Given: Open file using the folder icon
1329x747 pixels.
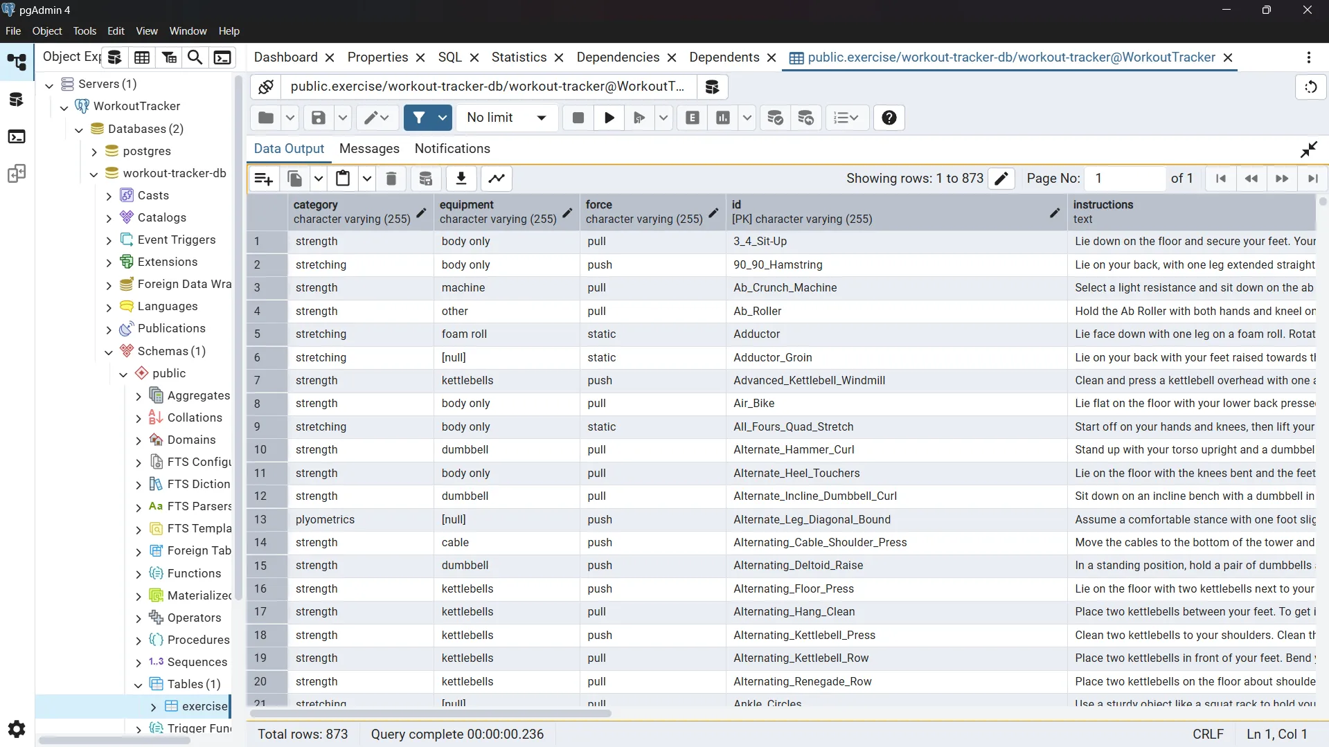Looking at the screenshot, I should [x=266, y=118].
